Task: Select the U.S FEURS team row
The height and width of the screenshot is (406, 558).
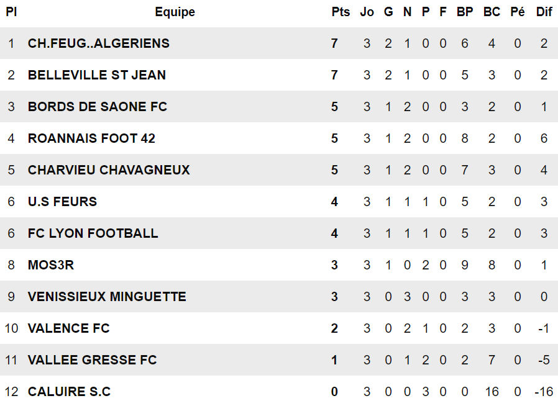Action: (x=62, y=202)
